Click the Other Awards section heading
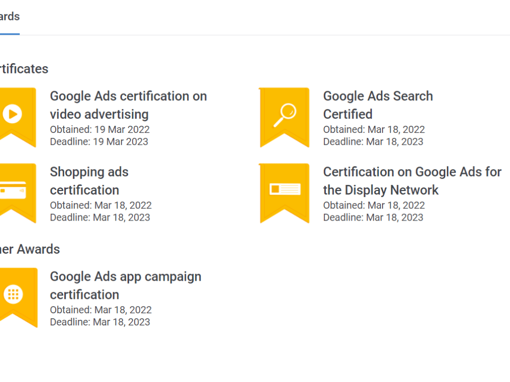 pos(30,250)
